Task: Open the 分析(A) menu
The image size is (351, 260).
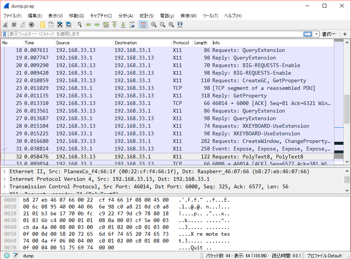Action: click(126, 16)
